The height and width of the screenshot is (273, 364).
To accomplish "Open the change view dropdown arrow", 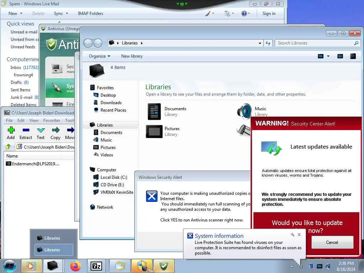I will coord(328,56).
